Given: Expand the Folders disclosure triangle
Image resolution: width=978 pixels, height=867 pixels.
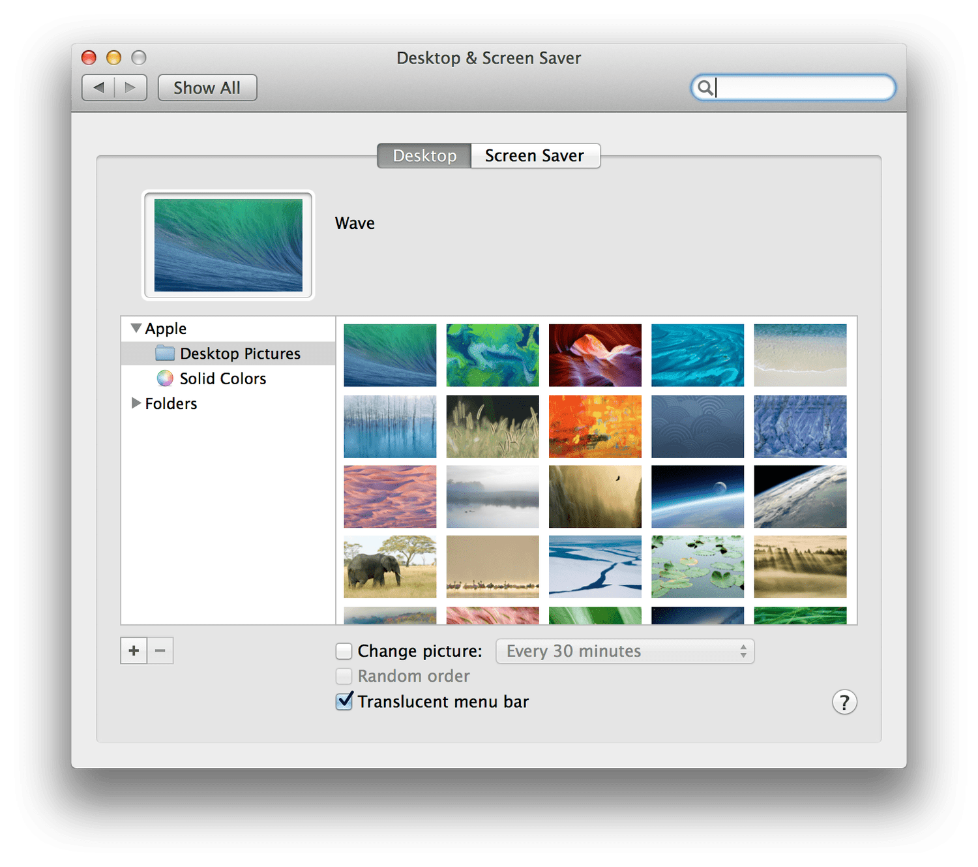Looking at the screenshot, I should click(x=136, y=403).
